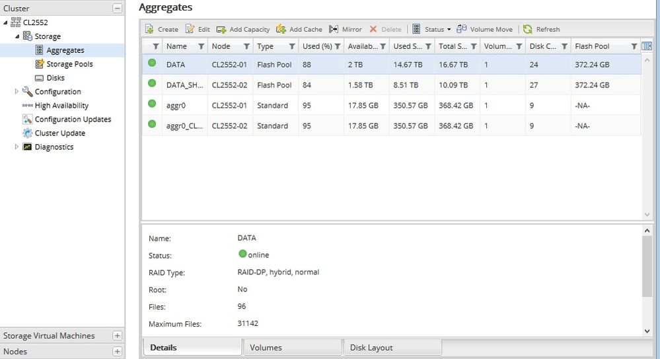Expand Storage Virtual Machines panel plus button
Viewport: 660px width, 359px height.
(x=118, y=335)
